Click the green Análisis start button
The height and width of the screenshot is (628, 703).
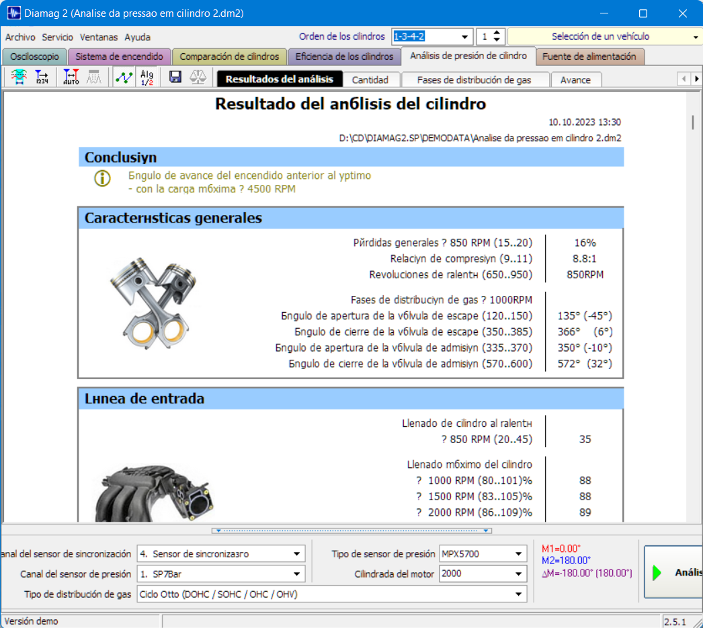(x=673, y=572)
